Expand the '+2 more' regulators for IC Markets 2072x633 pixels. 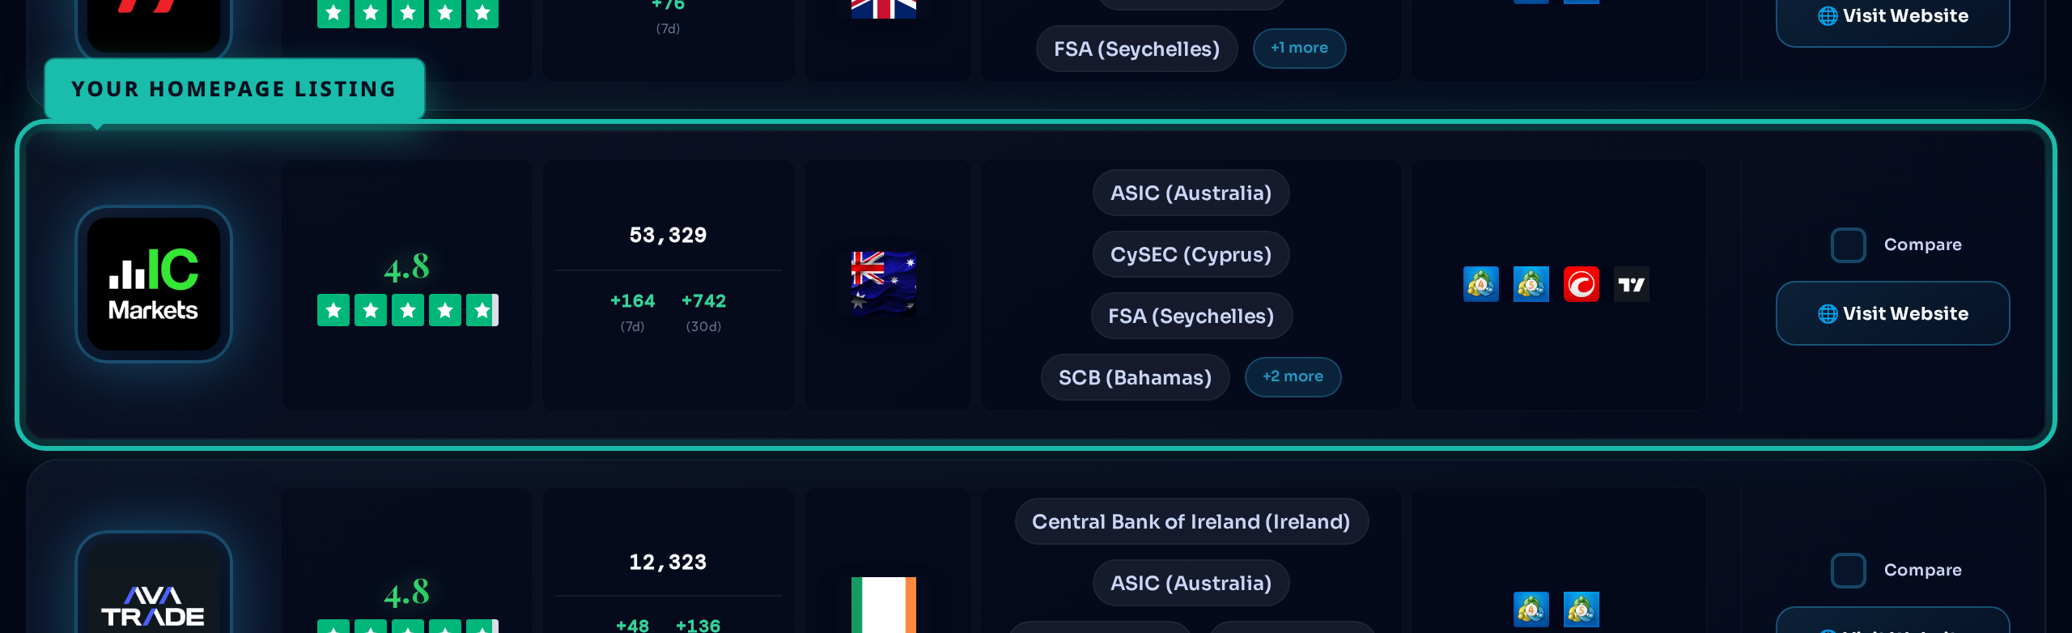coord(1293,377)
